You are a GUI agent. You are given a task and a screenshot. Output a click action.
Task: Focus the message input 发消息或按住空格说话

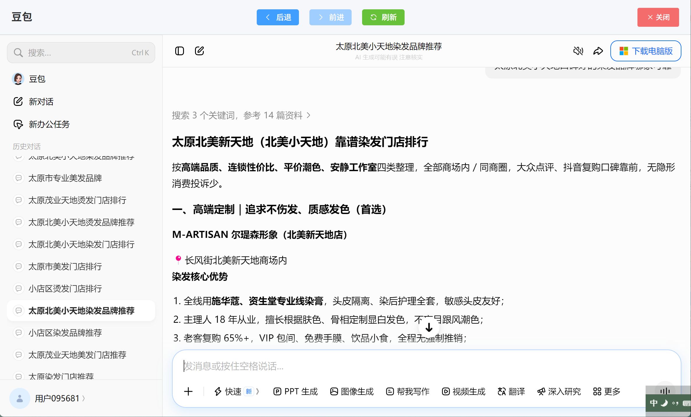426,366
